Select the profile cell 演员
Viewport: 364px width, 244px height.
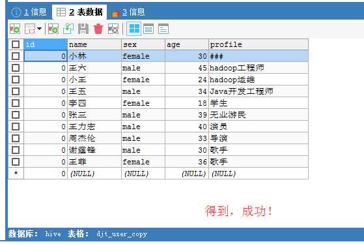tap(259, 127)
